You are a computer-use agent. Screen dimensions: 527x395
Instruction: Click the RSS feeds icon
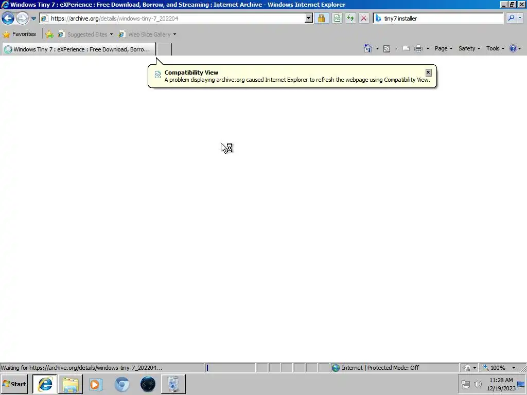(387, 49)
